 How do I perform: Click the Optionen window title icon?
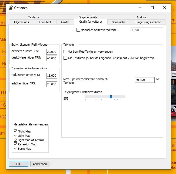point(11,8)
